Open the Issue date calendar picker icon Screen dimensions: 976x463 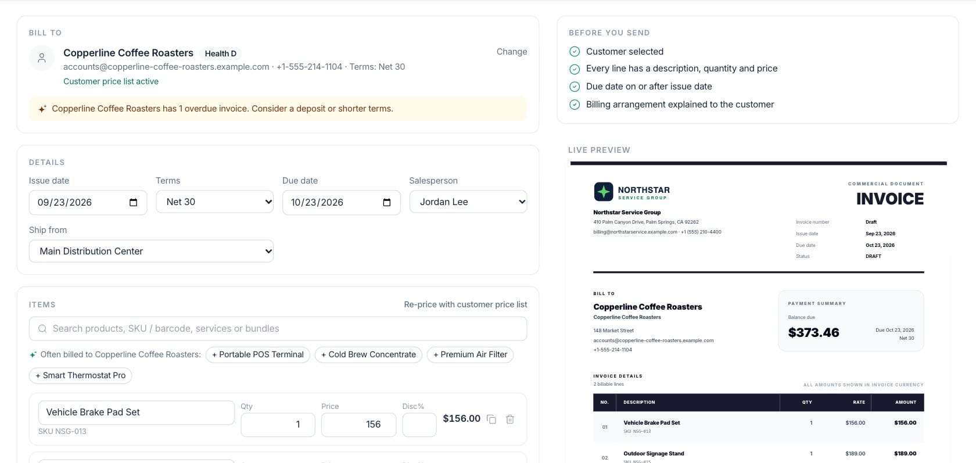tap(133, 202)
